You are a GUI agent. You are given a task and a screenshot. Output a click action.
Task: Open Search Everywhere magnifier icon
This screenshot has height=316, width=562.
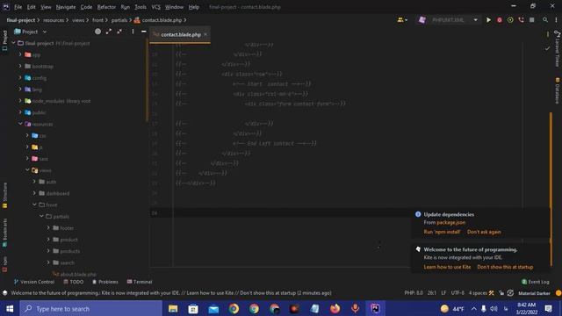tap(545, 20)
